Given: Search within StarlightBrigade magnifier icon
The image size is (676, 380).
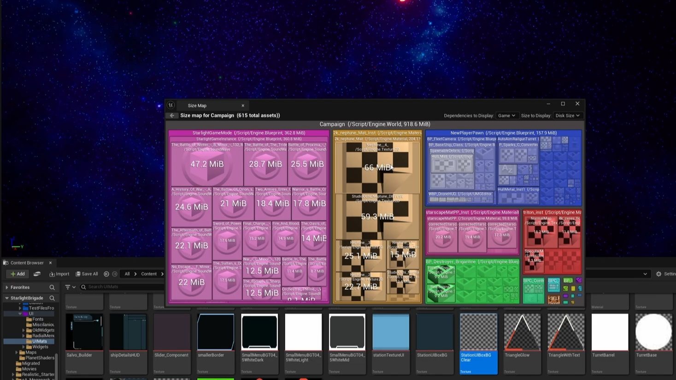Looking at the screenshot, I should 52,298.
